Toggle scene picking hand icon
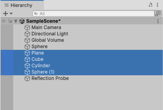Screen dimensions: 163x110 (10, 21)
